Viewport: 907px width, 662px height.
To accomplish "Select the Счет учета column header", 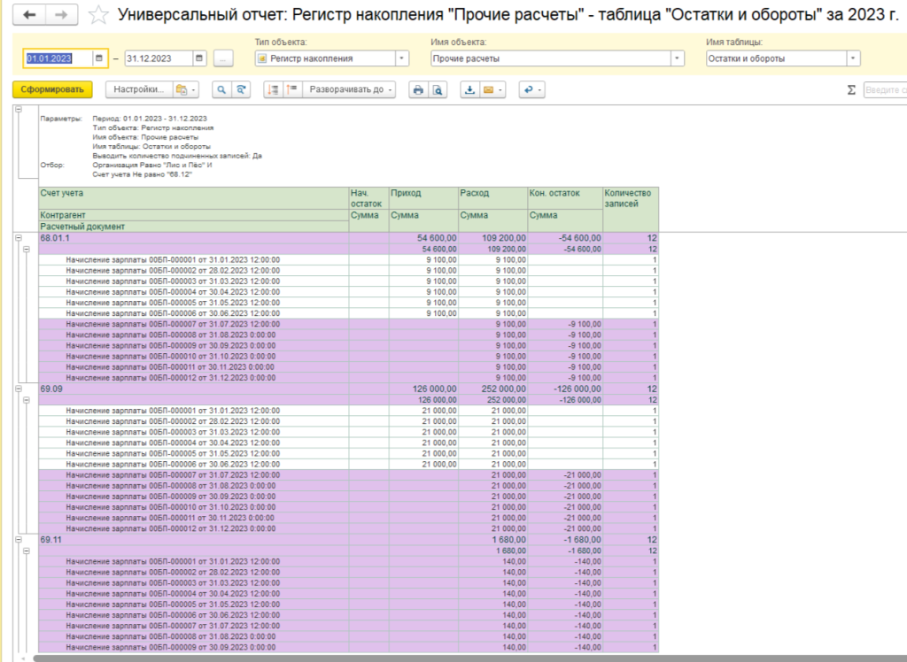I will click(194, 198).
